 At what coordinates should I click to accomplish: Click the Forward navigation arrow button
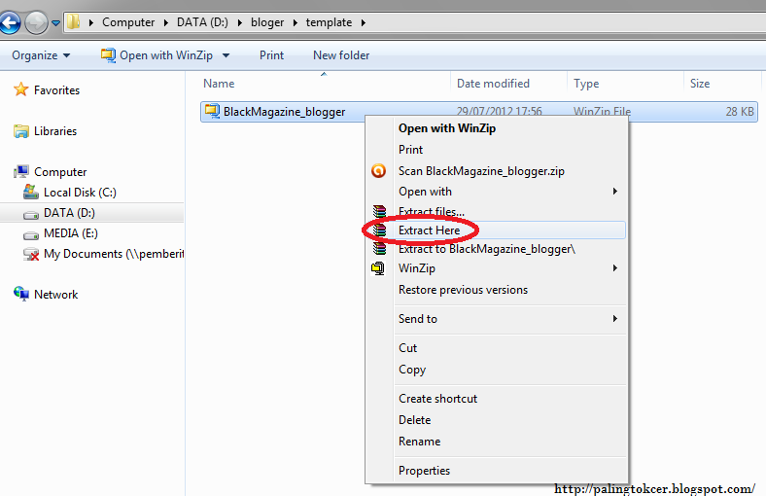(36, 22)
